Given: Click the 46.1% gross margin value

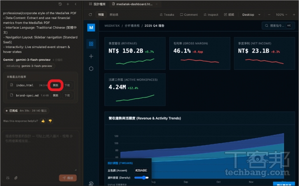Looking at the screenshot, I should 182,51.
